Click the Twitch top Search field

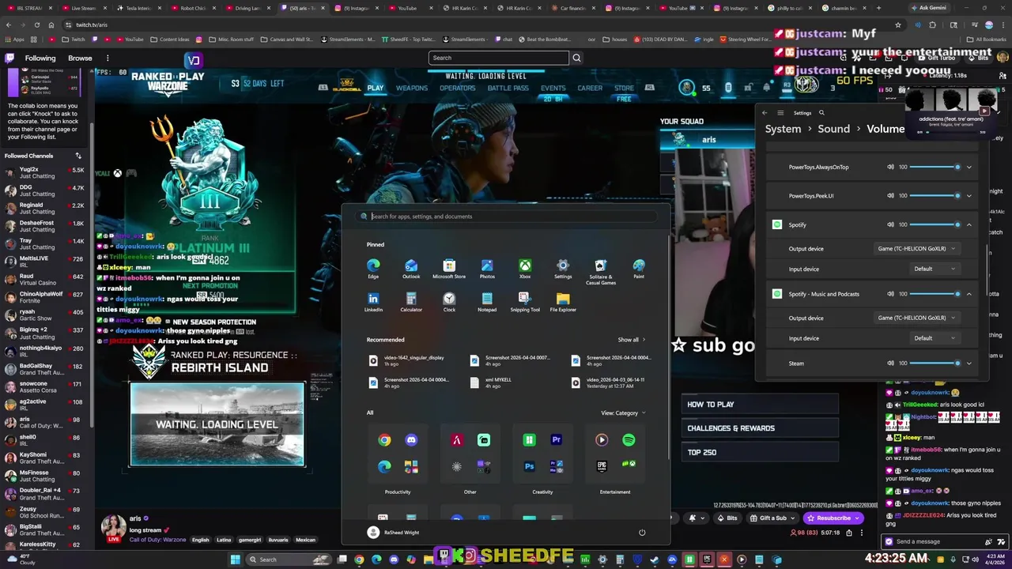pyautogui.click(x=498, y=58)
